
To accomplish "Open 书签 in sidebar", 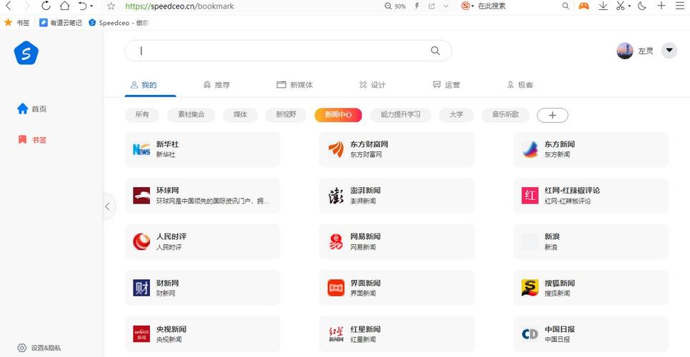I will click(x=31, y=140).
